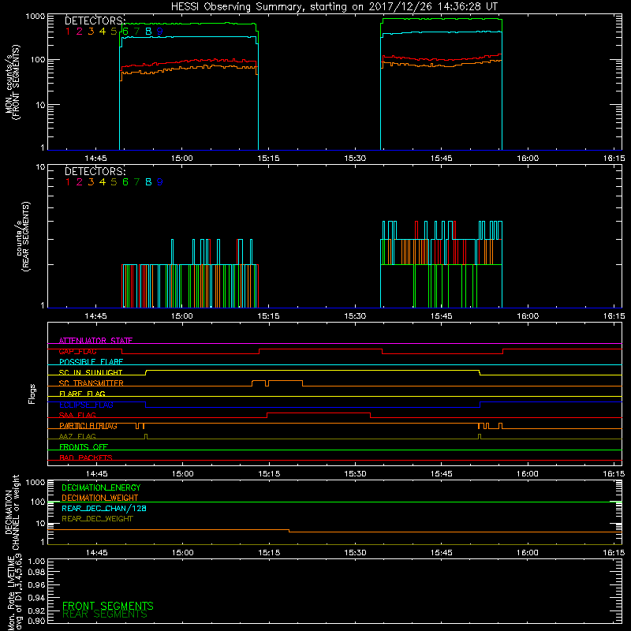The image size is (631, 631).
Task: Click the 14:45 time label under the rear segments plot
Action: click(95, 316)
